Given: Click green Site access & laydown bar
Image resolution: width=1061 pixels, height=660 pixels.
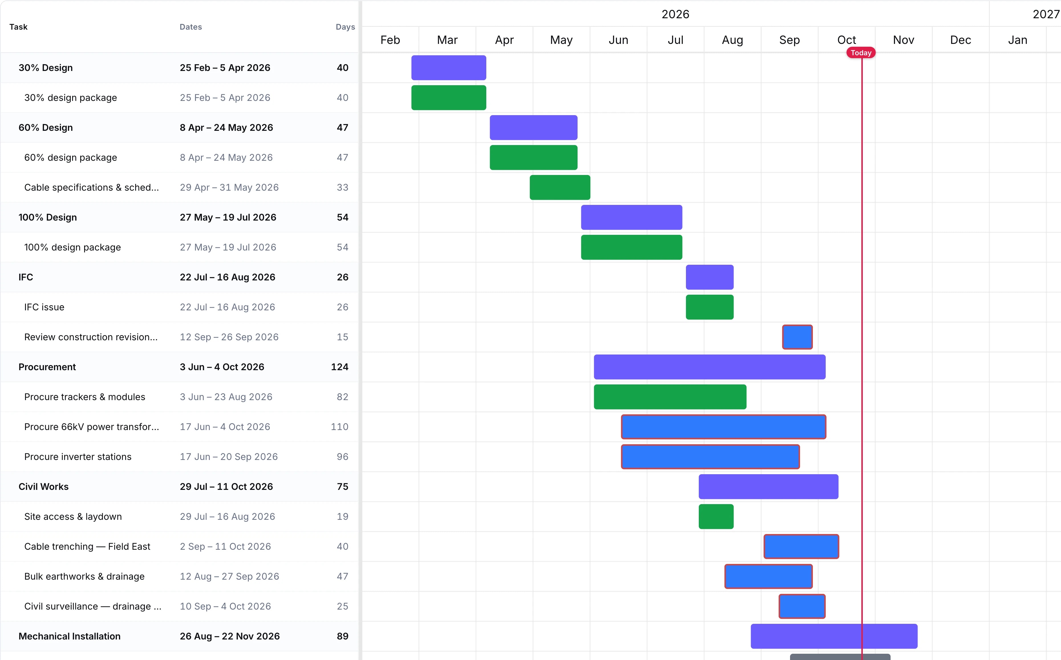Looking at the screenshot, I should tap(716, 516).
